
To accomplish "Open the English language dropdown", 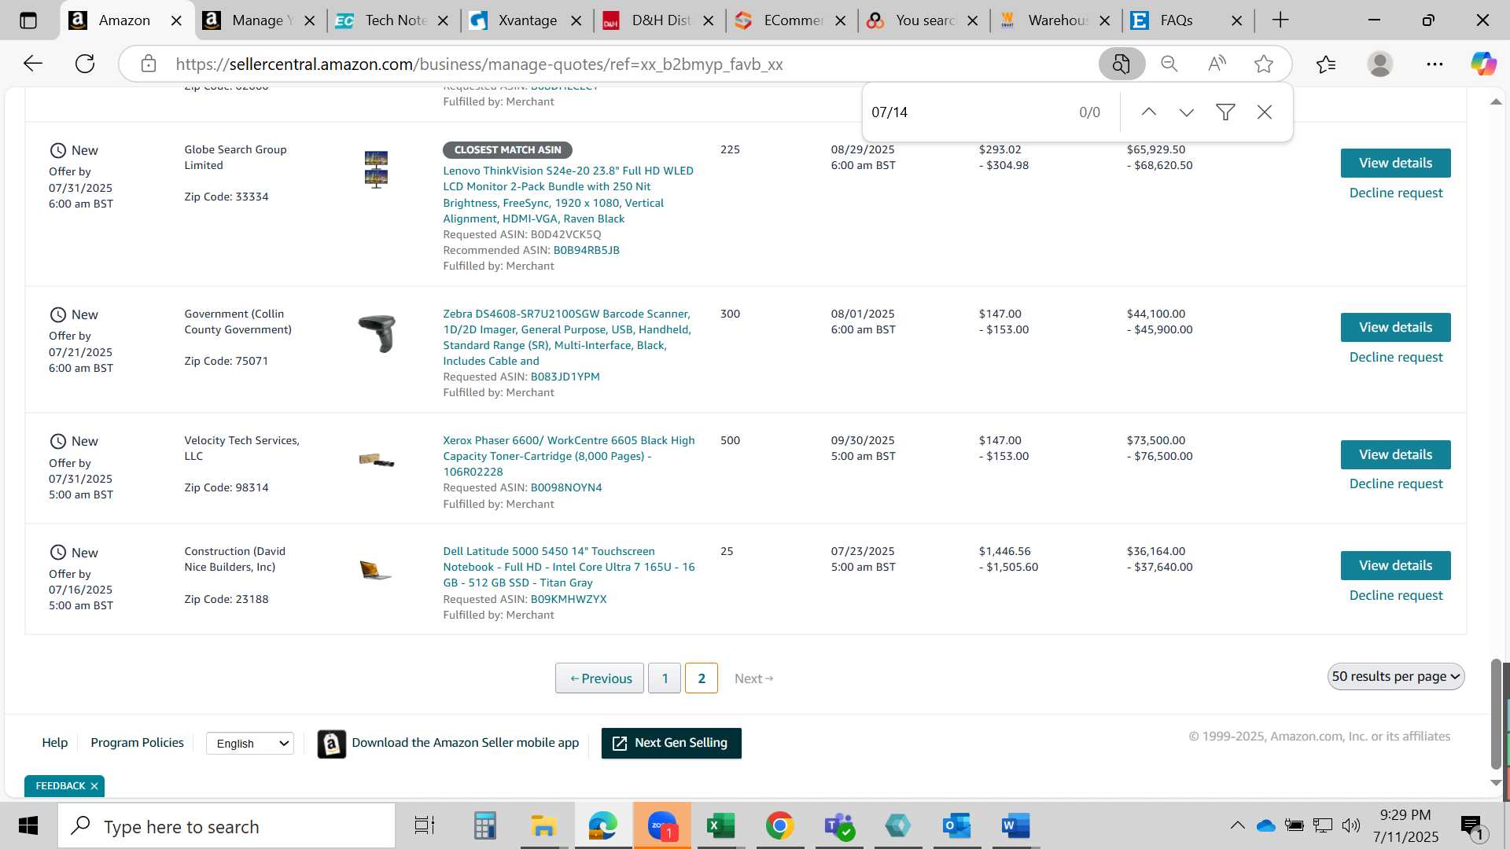I will pos(250,744).
